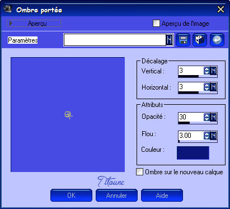Open the Vertical value slider popup
This screenshot has height=209, width=230.
[213, 71]
